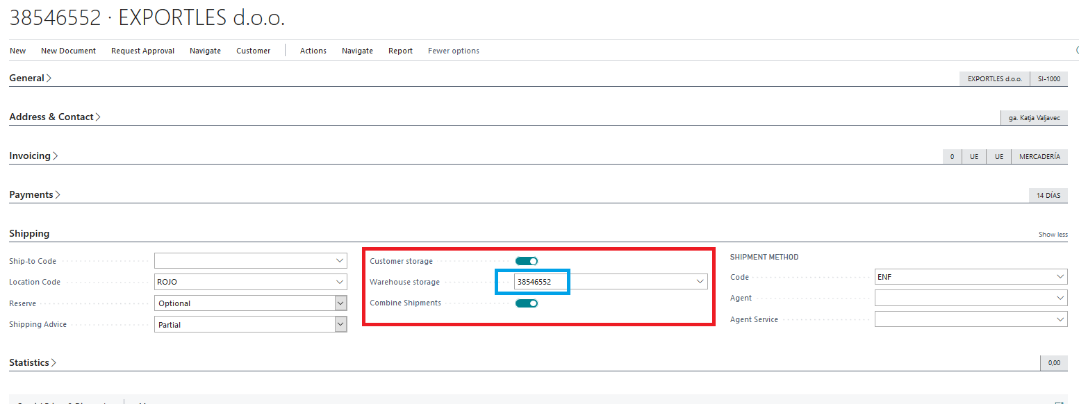Expand the Address & Contact section
The height and width of the screenshot is (404, 1079).
coord(55,117)
